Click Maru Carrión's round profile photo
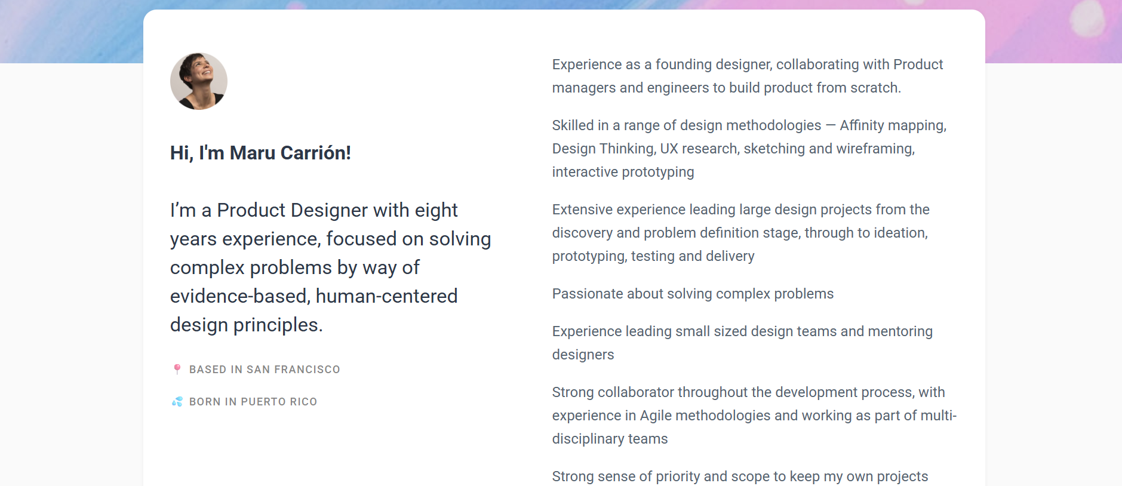 (199, 81)
